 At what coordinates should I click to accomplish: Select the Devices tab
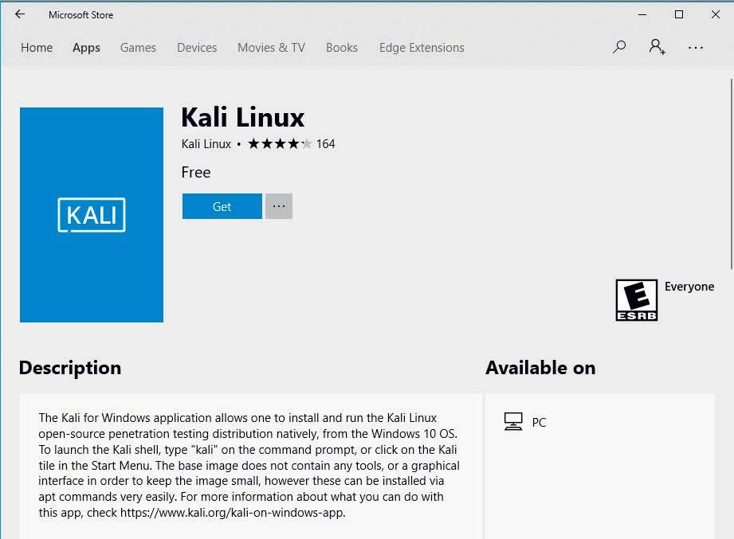tap(197, 48)
